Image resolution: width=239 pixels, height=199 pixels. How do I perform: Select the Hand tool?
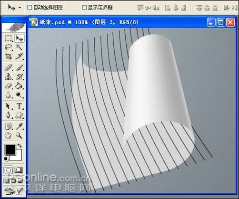pyautogui.click(x=8, y=135)
